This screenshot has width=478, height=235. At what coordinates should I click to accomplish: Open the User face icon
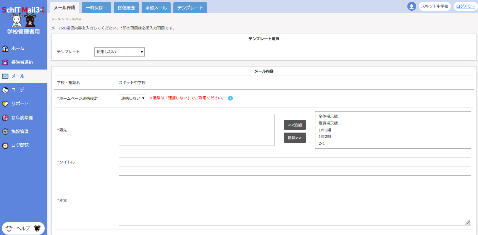coord(5,90)
